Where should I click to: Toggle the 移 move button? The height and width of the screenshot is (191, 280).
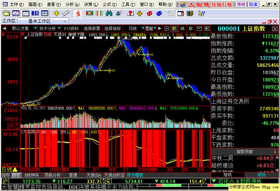pyautogui.click(x=191, y=29)
